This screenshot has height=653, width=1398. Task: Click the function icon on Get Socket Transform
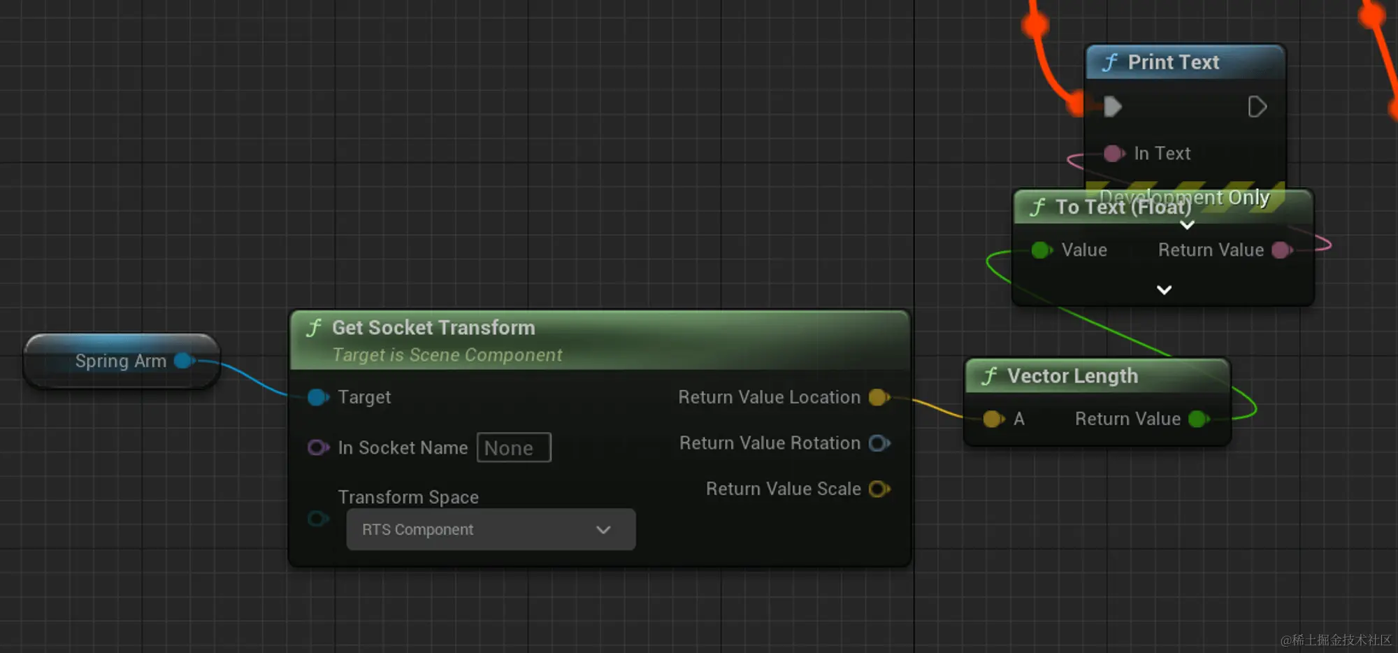[x=314, y=327]
